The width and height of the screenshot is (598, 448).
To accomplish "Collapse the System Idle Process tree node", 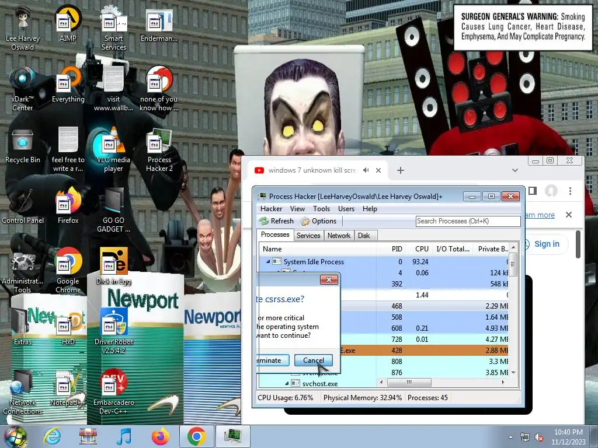I will [268, 262].
